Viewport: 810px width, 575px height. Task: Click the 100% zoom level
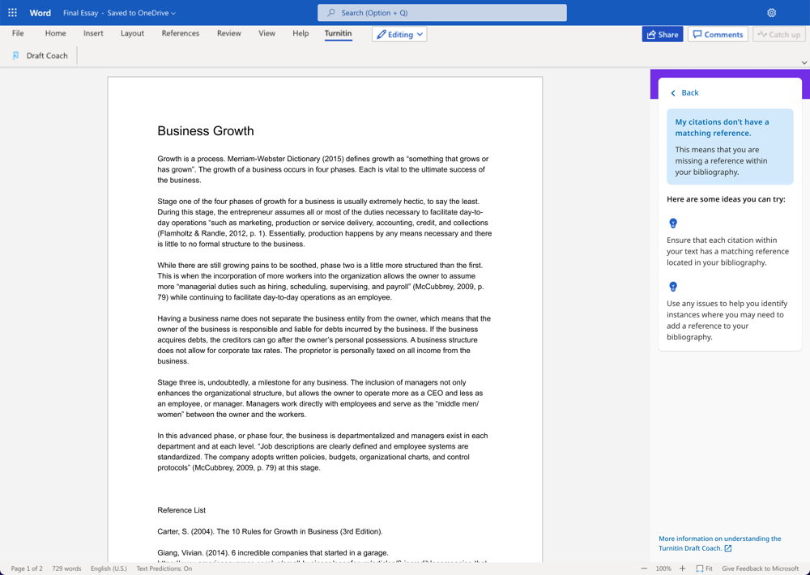point(663,569)
